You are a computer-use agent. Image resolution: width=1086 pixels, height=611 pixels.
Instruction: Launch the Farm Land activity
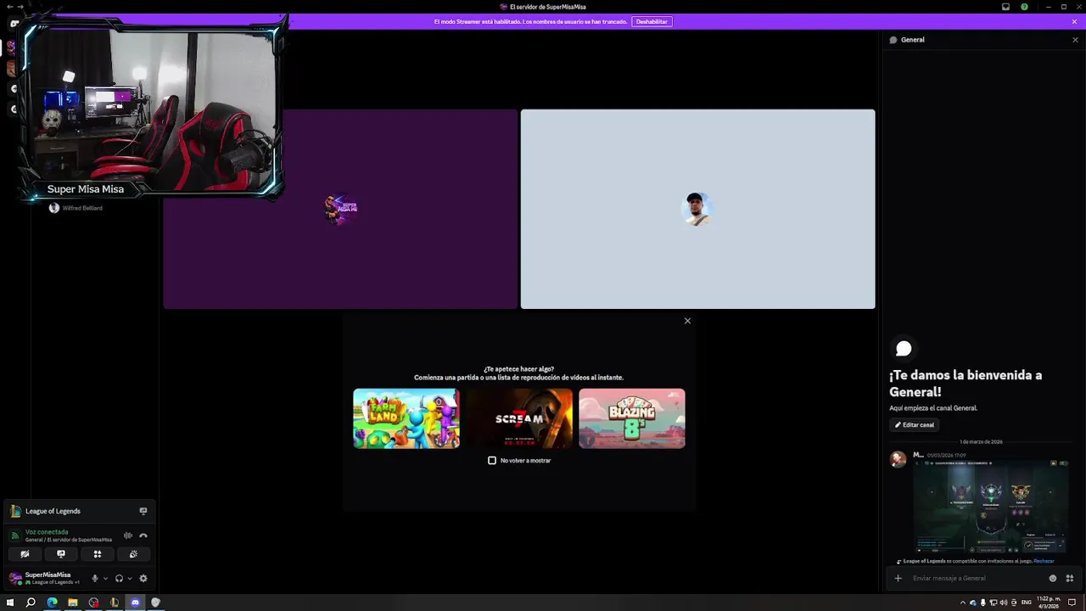[406, 418]
